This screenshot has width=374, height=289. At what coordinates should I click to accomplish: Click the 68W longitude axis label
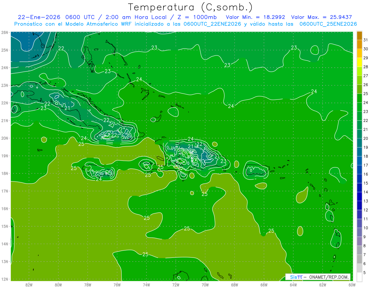pyautogui.click(x=235, y=285)
